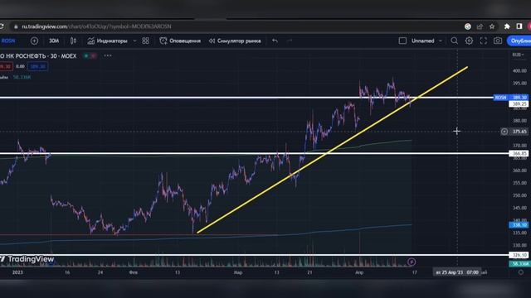
Task: Click the blue 338.10 moving average label
Action: pos(519,224)
